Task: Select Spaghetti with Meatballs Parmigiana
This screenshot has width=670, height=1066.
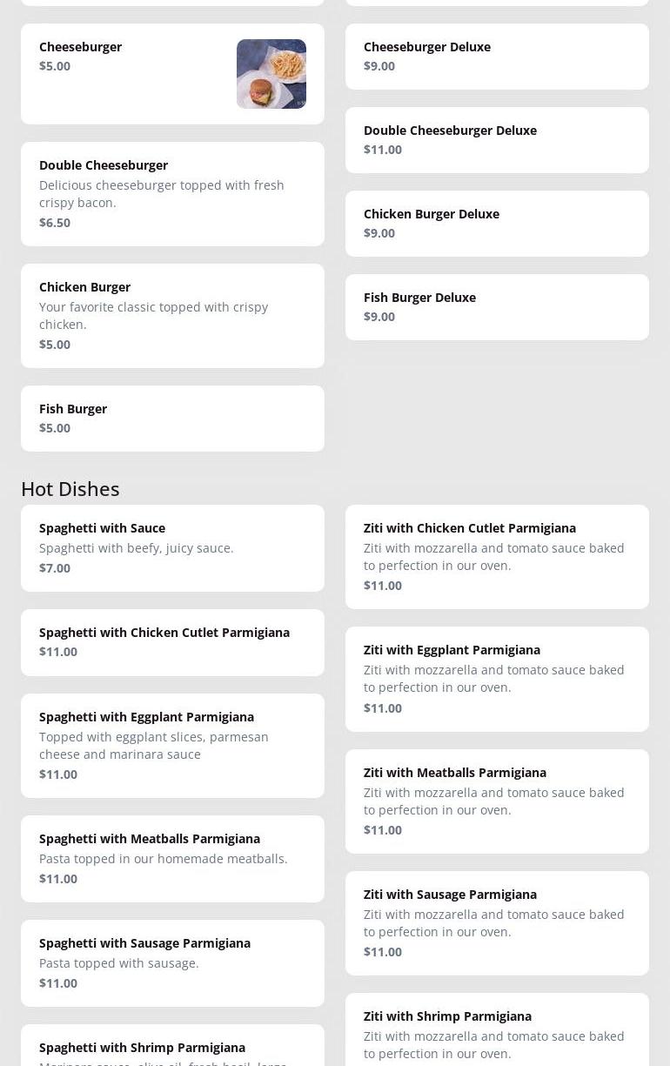Action: tap(172, 859)
